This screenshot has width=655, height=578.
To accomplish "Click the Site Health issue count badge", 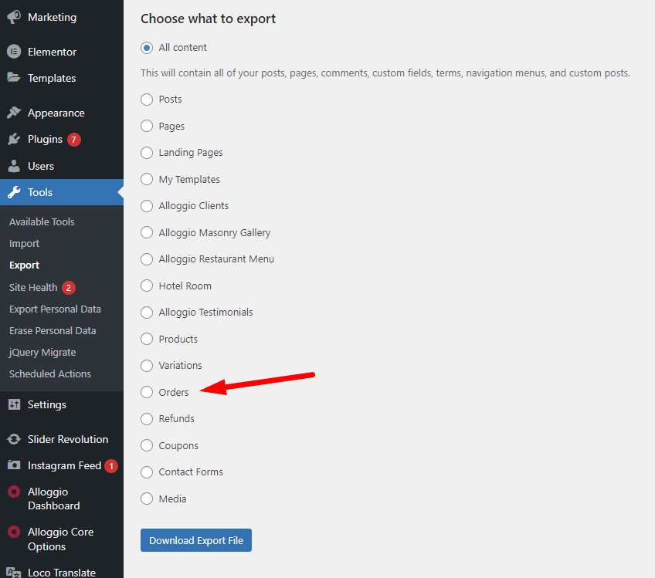I will [69, 288].
